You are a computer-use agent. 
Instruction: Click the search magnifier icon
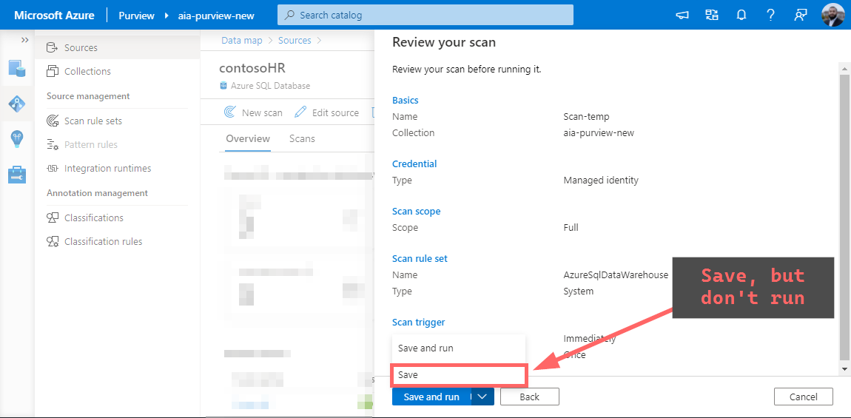click(290, 16)
